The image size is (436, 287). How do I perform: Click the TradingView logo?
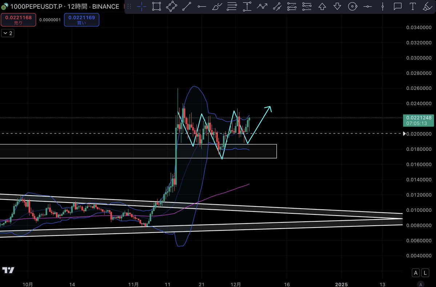pos(8,270)
